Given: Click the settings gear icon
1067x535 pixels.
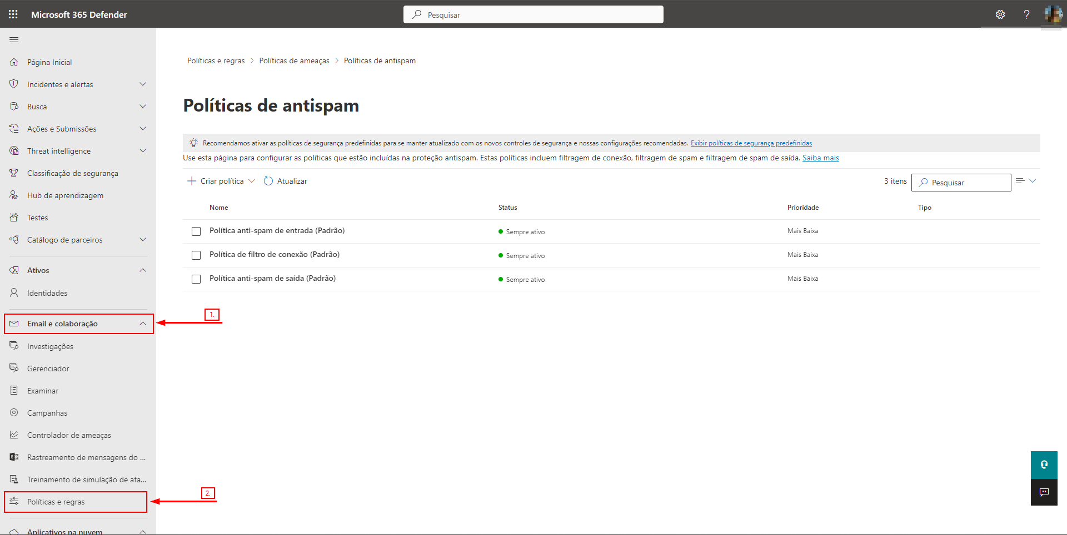Looking at the screenshot, I should [x=1000, y=14].
